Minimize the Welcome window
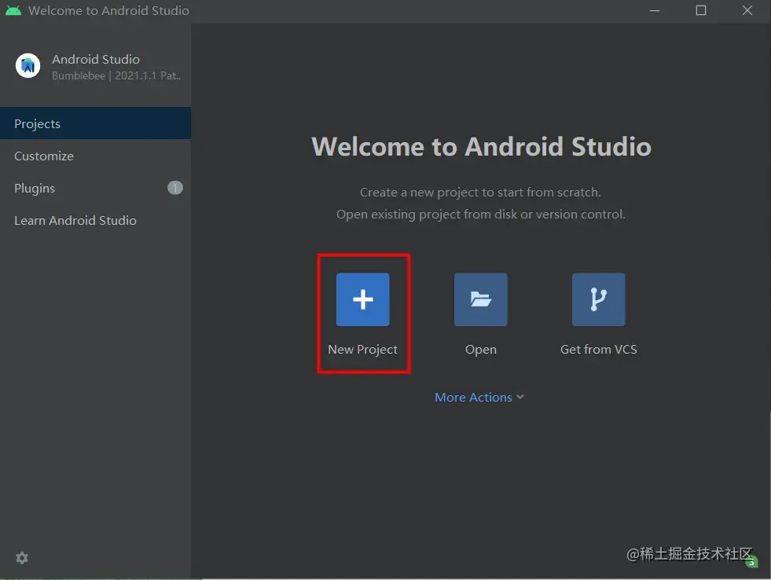Viewport: 771px width, 580px height. tap(655, 10)
